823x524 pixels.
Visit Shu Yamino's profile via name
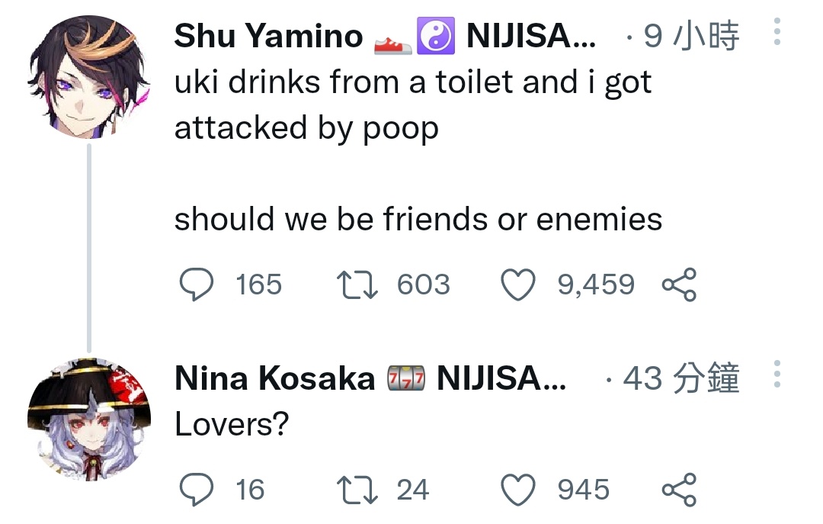(x=268, y=36)
